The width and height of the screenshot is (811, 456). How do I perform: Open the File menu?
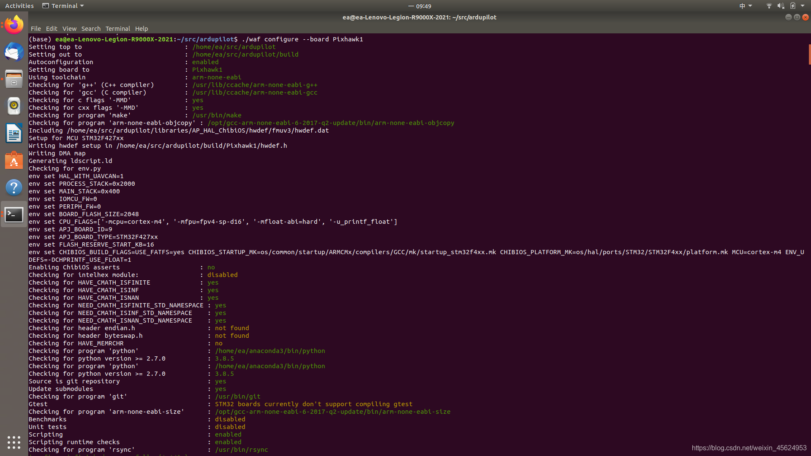coord(35,29)
